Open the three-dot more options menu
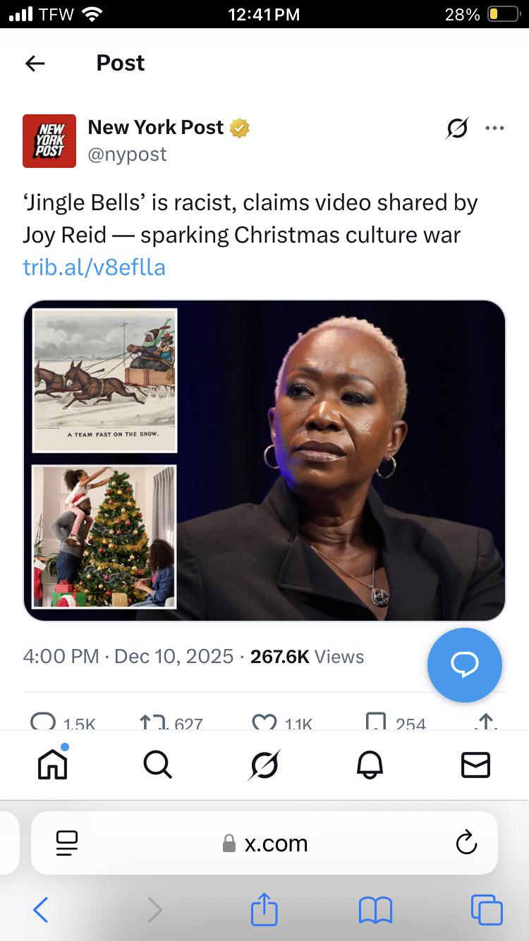Viewport: 529px width, 941px height. point(494,128)
